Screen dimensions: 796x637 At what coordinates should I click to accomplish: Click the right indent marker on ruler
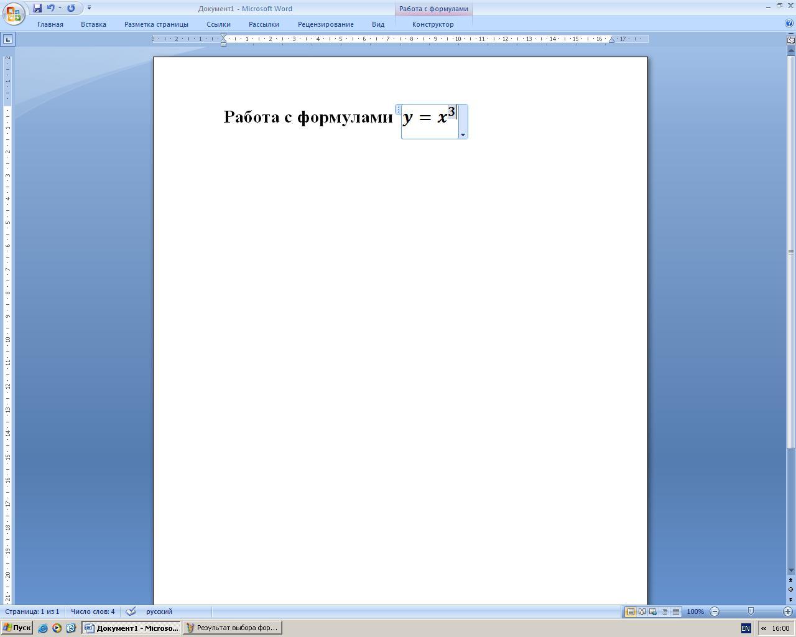click(611, 40)
